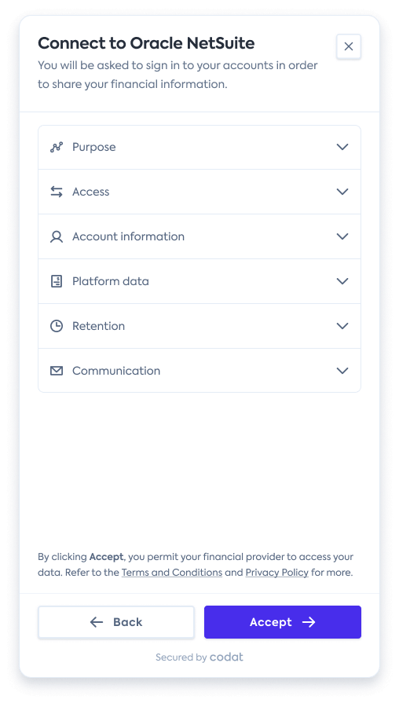This screenshot has height=703, width=399.
Task: Click the Accept button
Action: [283, 622]
